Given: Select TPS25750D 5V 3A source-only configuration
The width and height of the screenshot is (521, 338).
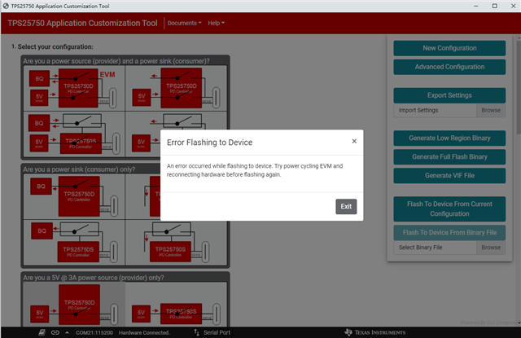Looking at the screenshot, I should (x=74, y=305).
